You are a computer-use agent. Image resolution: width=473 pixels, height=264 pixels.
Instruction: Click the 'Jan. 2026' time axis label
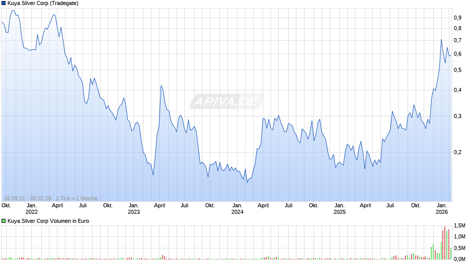coord(442,209)
